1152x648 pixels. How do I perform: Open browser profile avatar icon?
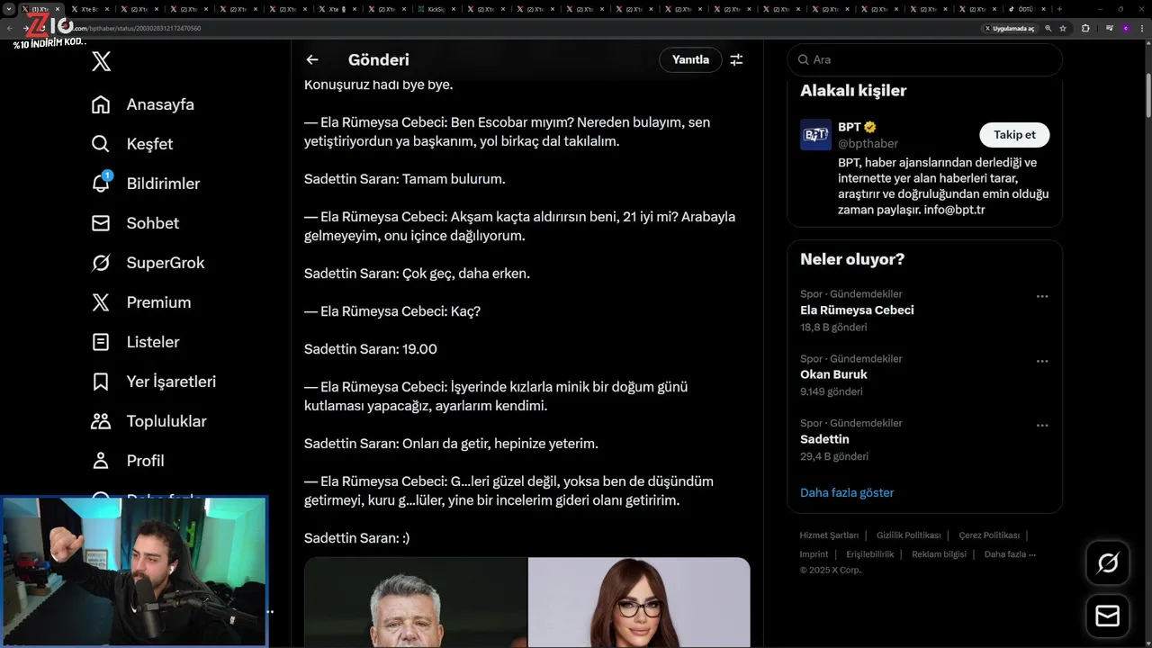point(1125,28)
